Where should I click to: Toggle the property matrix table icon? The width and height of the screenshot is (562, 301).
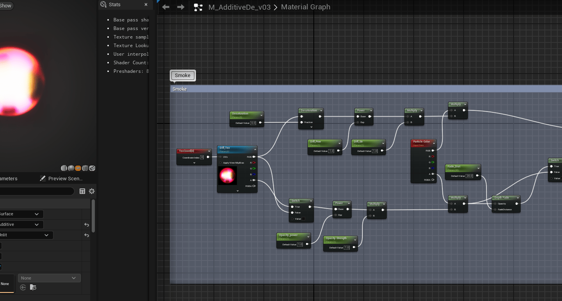pyautogui.click(x=82, y=191)
